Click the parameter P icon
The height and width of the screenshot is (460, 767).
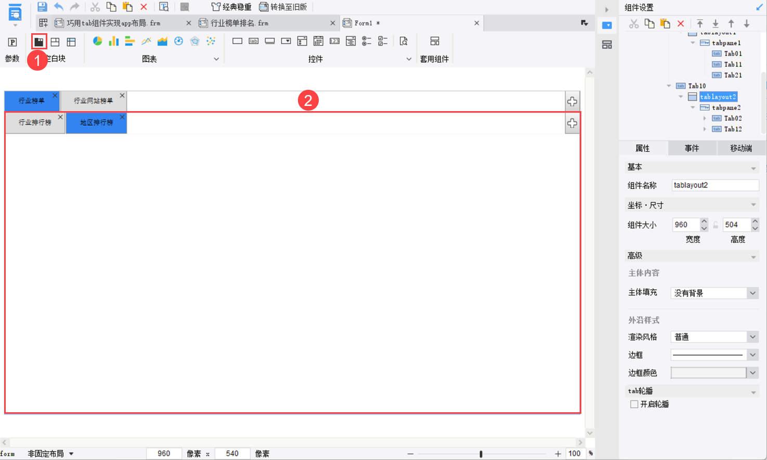point(12,42)
